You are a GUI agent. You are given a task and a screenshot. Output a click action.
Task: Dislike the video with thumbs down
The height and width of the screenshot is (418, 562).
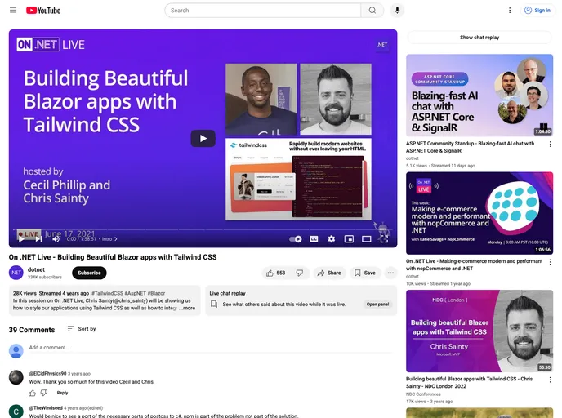[x=300, y=273]
